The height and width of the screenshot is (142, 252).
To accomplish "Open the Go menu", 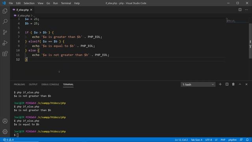I will click(48, 3).
